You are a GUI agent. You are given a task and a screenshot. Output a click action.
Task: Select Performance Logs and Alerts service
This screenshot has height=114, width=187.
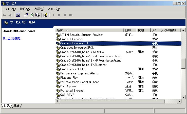79,73
